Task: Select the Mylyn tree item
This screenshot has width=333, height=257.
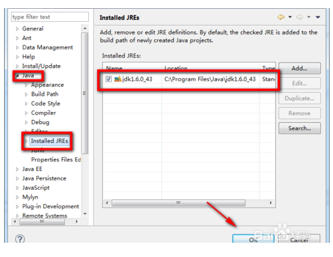Action: point(30,197)
